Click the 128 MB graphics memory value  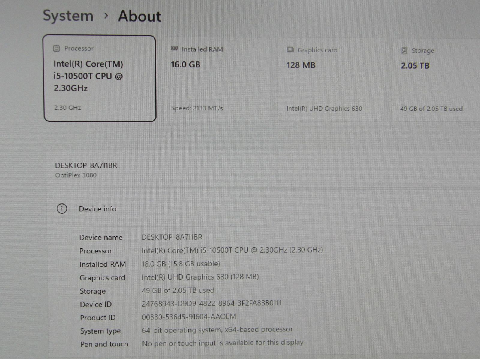(x=301, y=65)
